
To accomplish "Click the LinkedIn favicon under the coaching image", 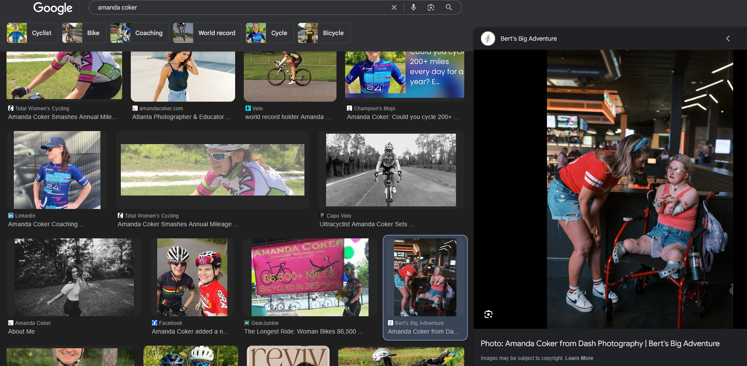I will tap(11, 215).
